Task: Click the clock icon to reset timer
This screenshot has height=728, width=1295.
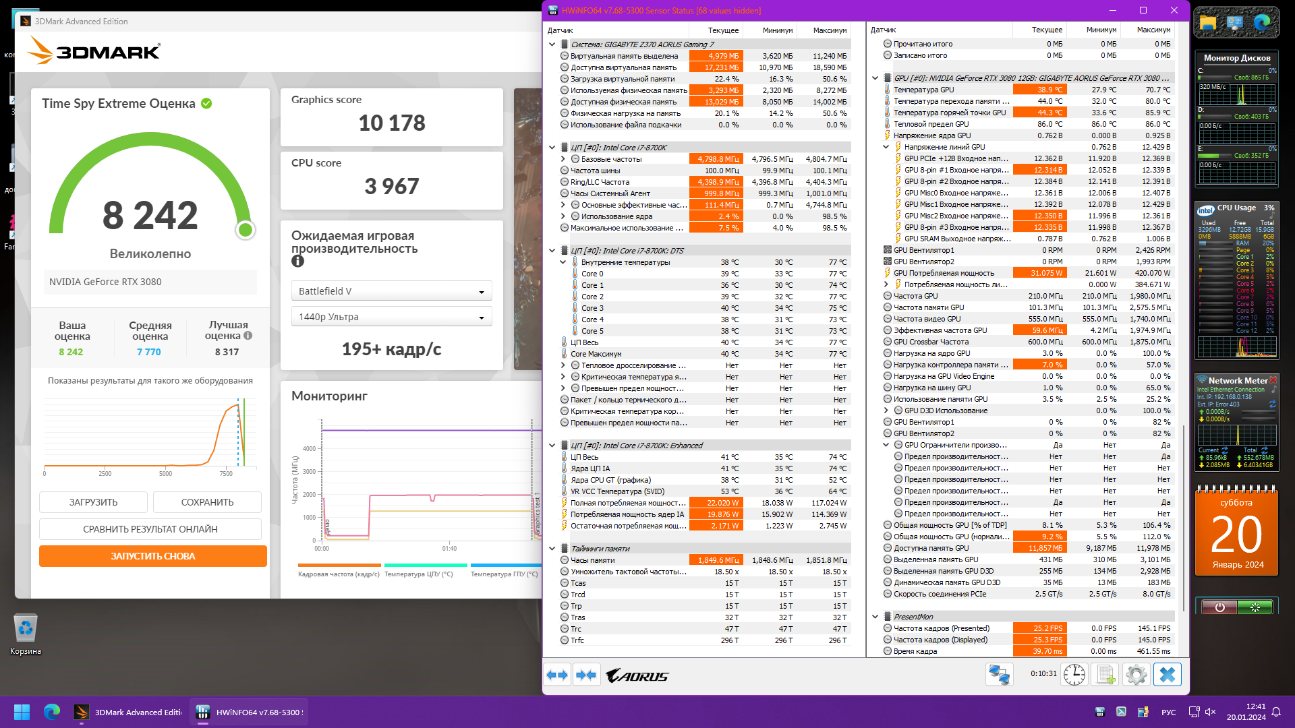Action: click(x=1074, y=675)
